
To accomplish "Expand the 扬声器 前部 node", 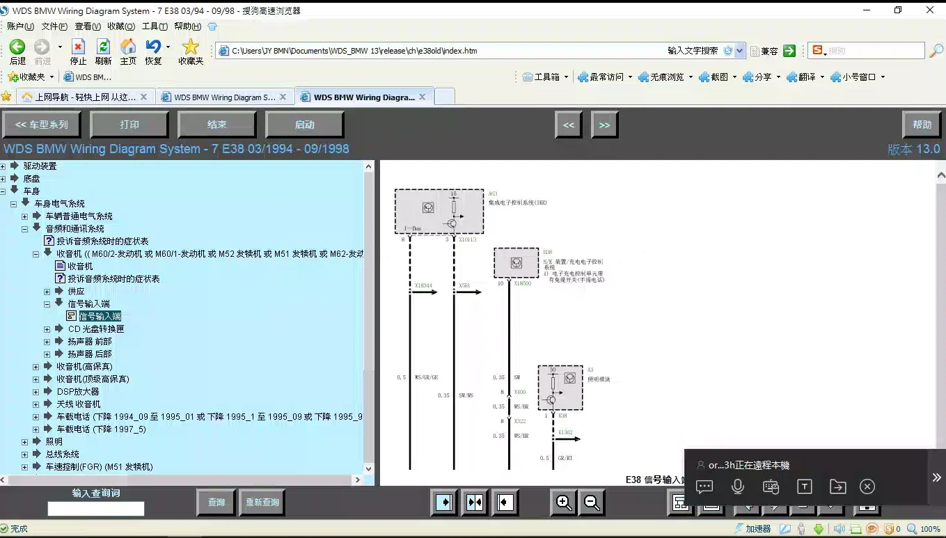I will 47,342.
